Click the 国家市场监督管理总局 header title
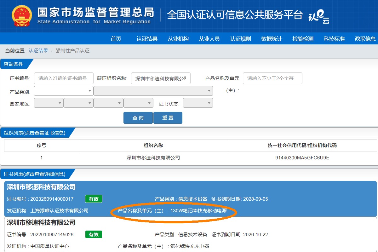 95,12
